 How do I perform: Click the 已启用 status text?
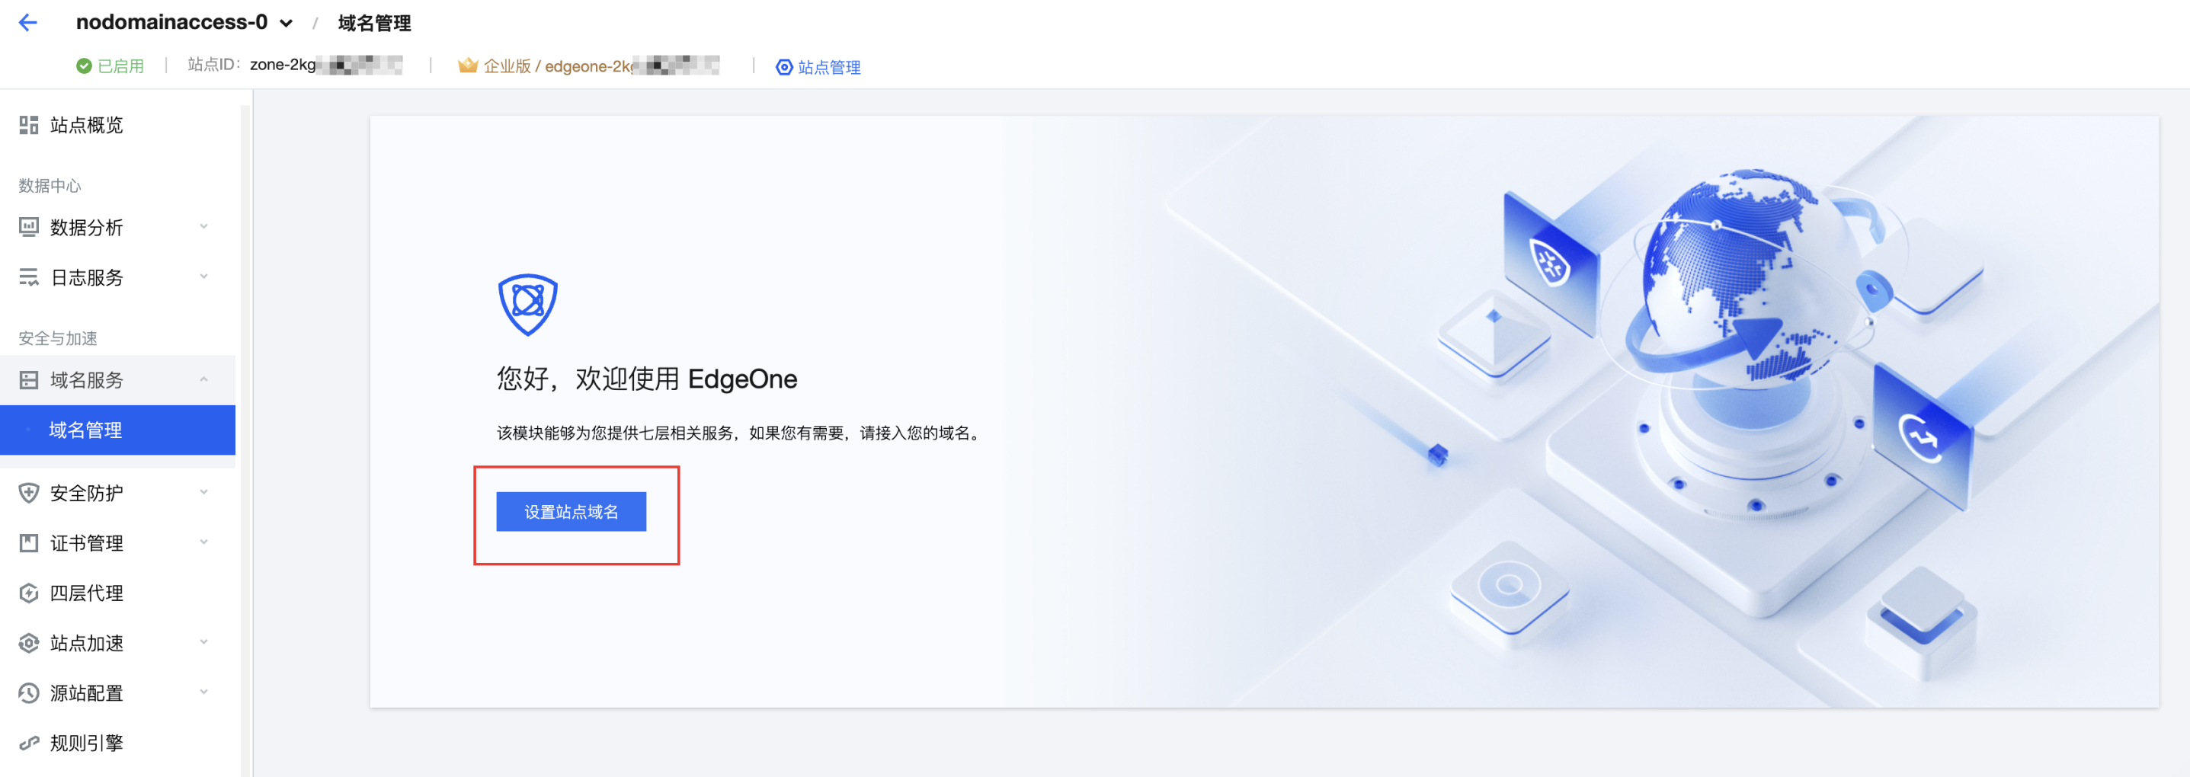pos(120,66)
